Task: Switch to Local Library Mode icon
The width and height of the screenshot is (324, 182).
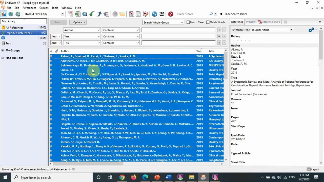Action: pos(4,14)
